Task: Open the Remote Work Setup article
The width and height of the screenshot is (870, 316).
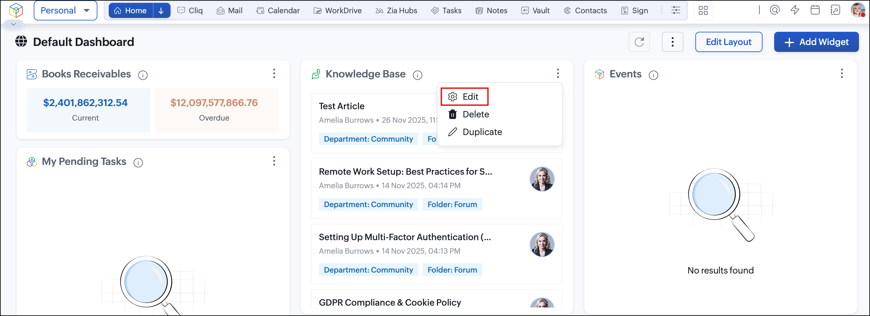Action: click(405, 172)
